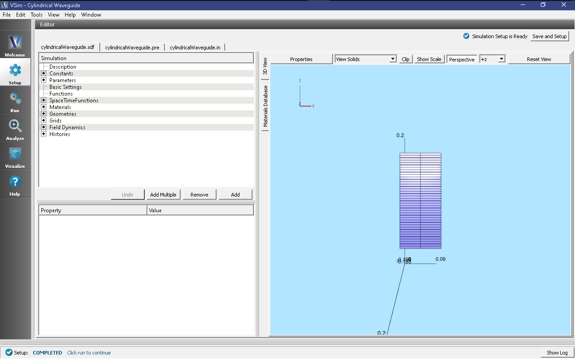Open the Welcome panel icon
Screen dimensions: 575x359
pos(15,42)
